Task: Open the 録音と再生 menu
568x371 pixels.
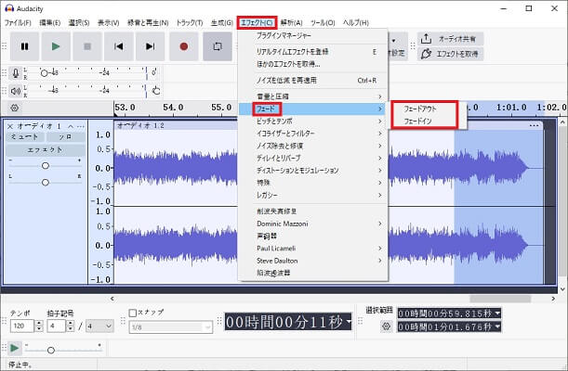Action: point(148,23)
